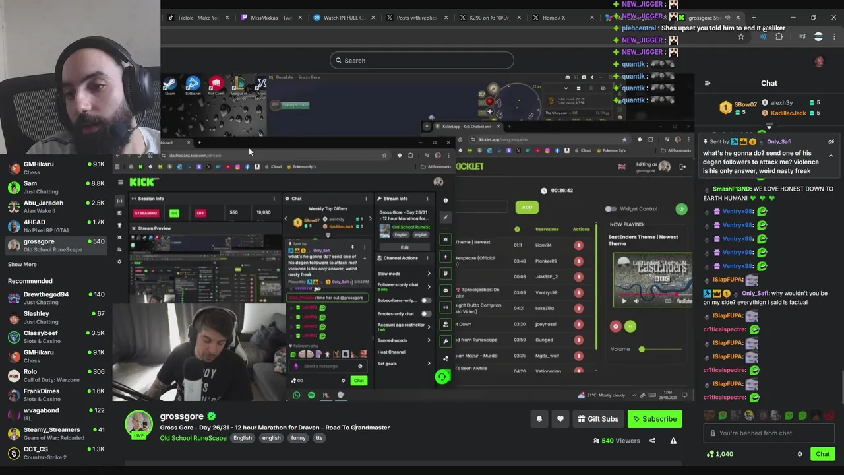
Task: Switch to the Watch IN FULL tab
Action: tap(344, 18)
